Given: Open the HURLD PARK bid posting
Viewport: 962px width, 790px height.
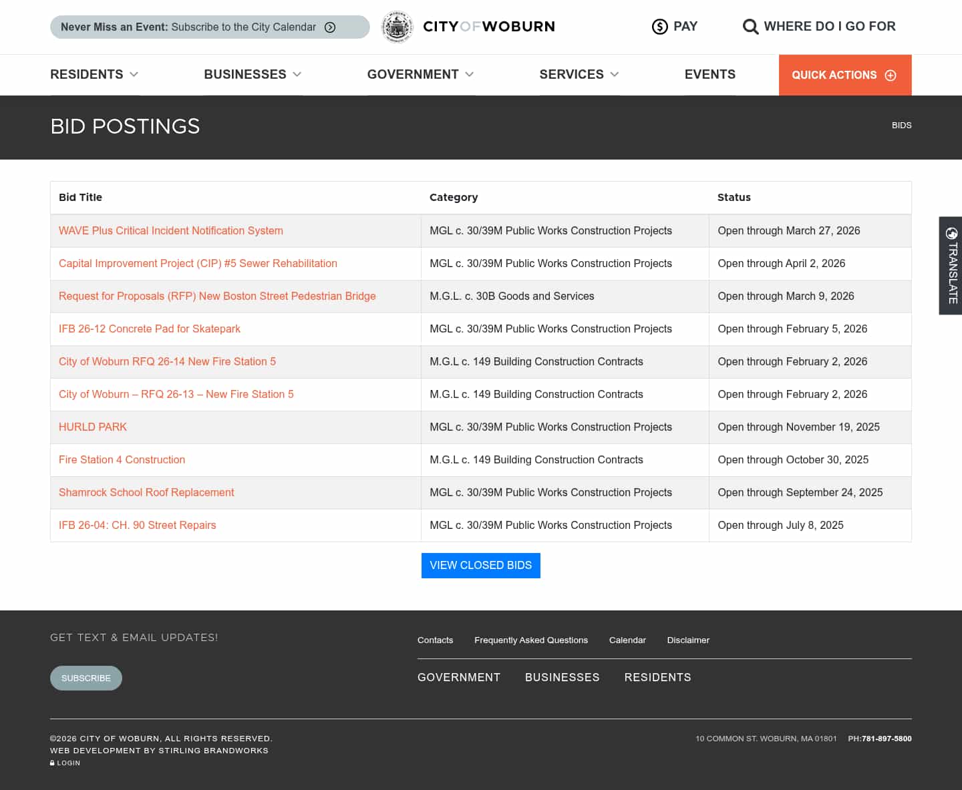Looking at the screenshot, I should [92, 427].
